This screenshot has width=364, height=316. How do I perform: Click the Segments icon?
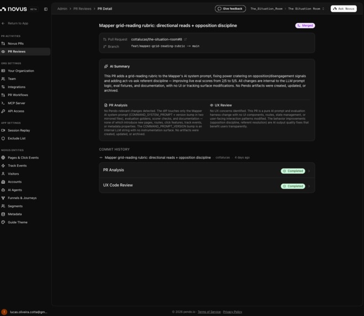[3, 206]
